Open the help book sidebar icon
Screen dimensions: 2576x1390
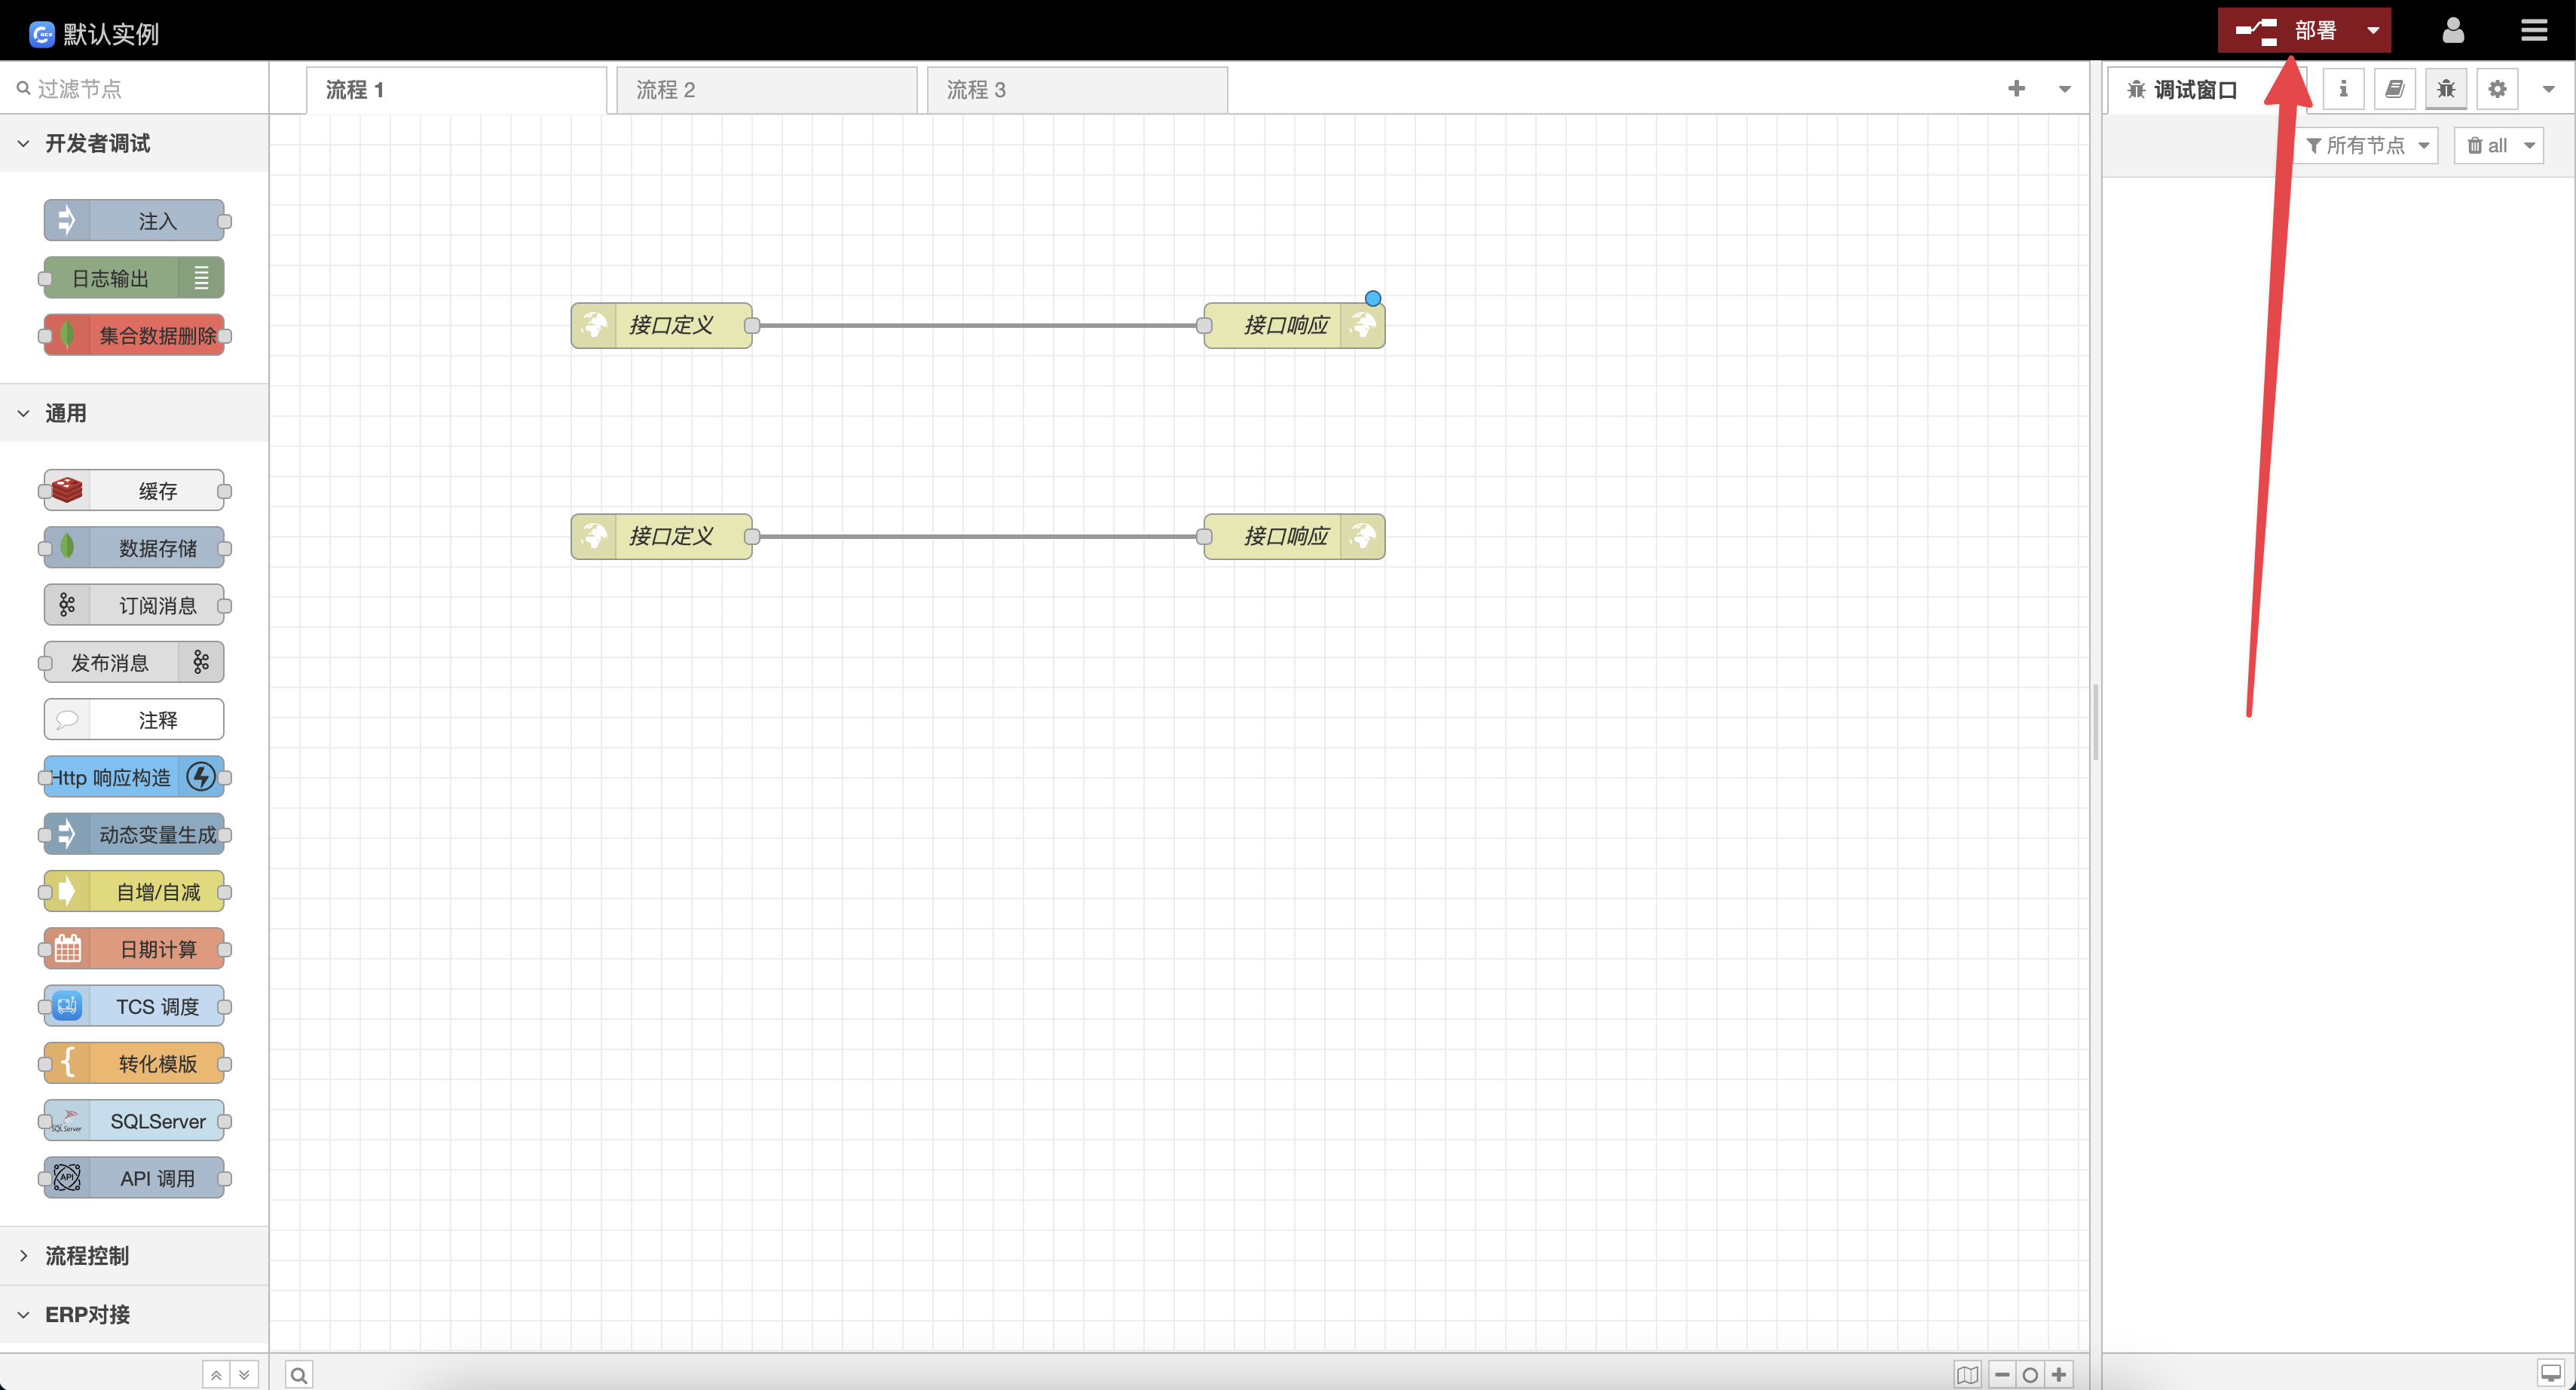pos(2394,89)
